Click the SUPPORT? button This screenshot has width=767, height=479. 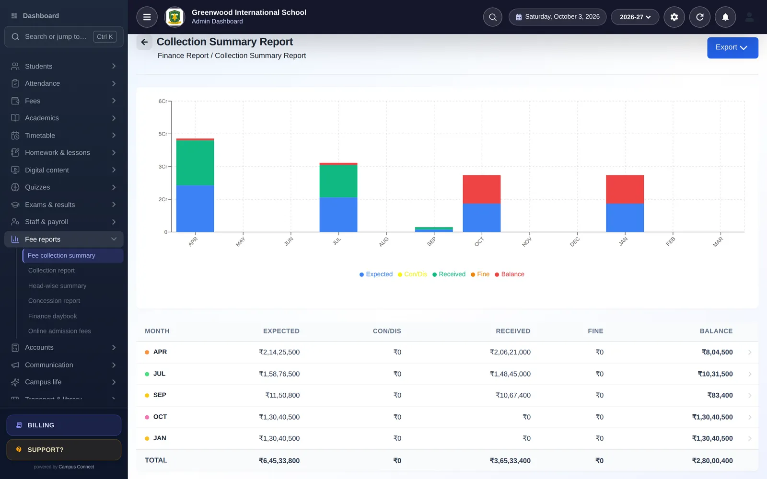point(64,450)
